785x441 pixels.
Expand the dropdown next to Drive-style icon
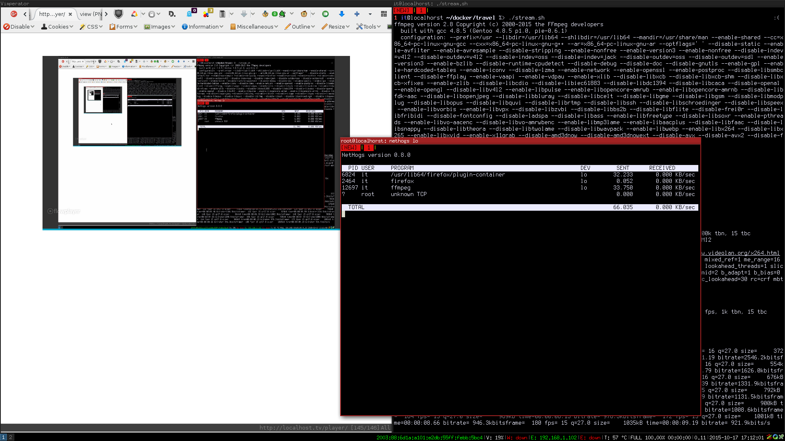143,14
